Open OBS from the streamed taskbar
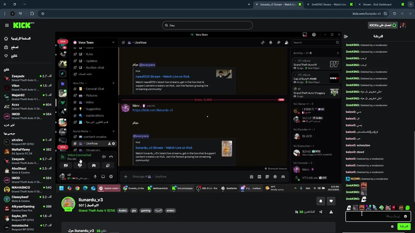The image size is (415, 233). coord(207,188)
